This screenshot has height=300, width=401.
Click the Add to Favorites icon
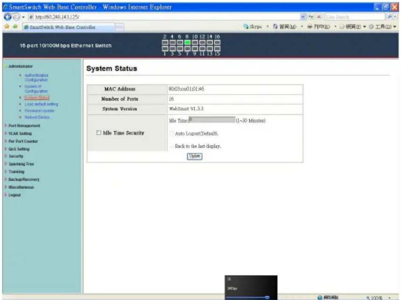coord(15,27)
